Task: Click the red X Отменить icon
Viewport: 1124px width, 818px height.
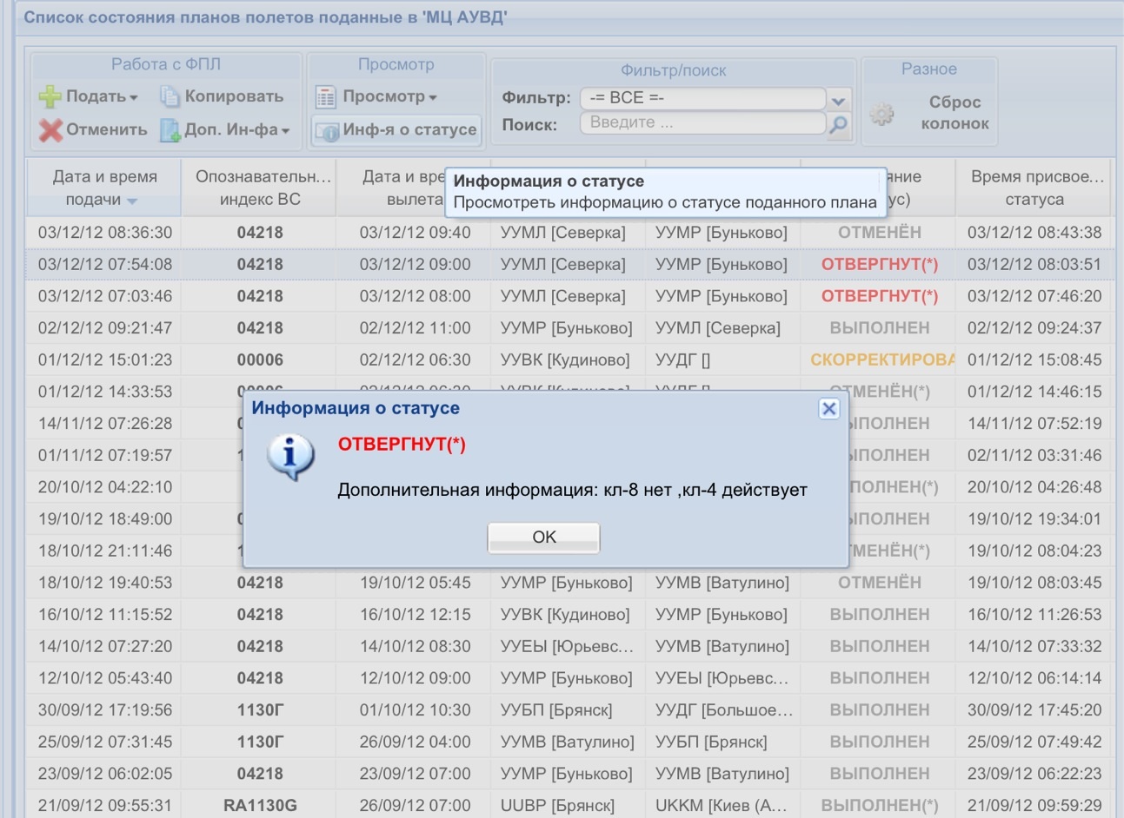Action: coord(50,130)
